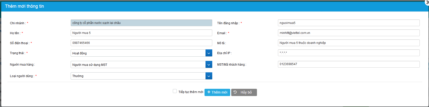Click the Chi nhánh company field
Screen dimensions: 429x107
(141, 23)
